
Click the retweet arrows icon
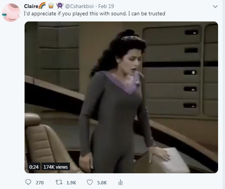[x=59, y=182]
